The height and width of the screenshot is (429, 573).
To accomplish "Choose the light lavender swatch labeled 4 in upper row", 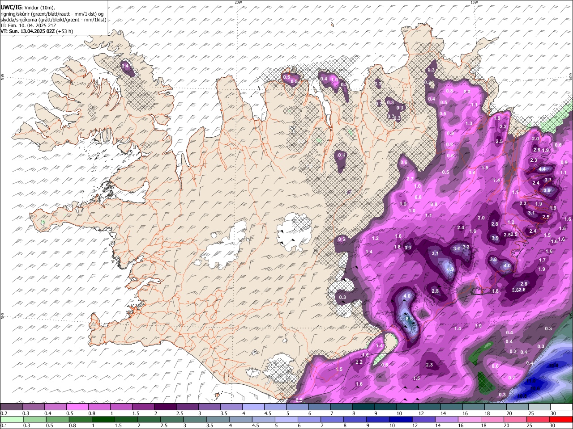I will point(253,407).
